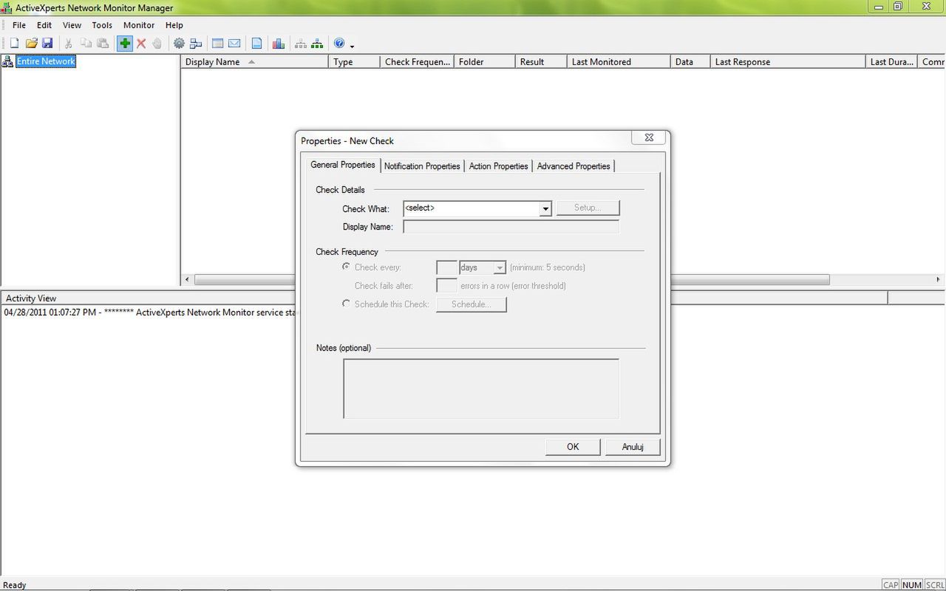Sort by Display Name column header

(x=254, y=62)
